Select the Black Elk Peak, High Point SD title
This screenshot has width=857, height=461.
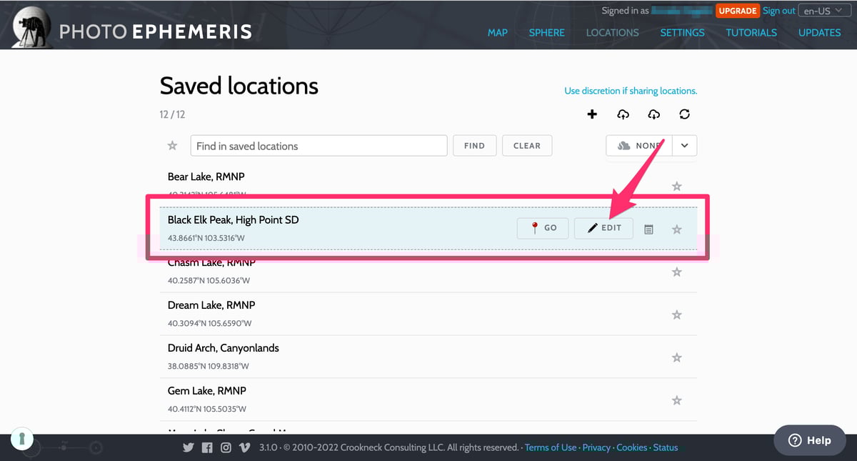pos(234,220)
